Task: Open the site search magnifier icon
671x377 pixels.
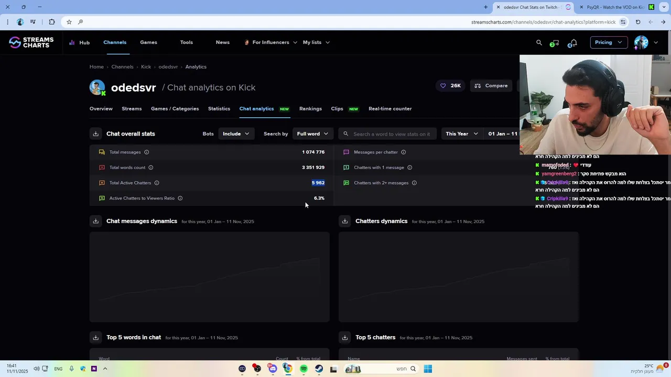Action: pyautogui.click(x=539, y=42)
